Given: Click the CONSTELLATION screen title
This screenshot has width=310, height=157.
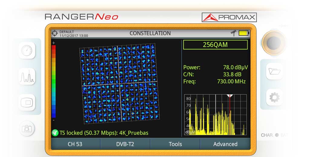Looking at the screenshot, I should [x=150, y=33].
